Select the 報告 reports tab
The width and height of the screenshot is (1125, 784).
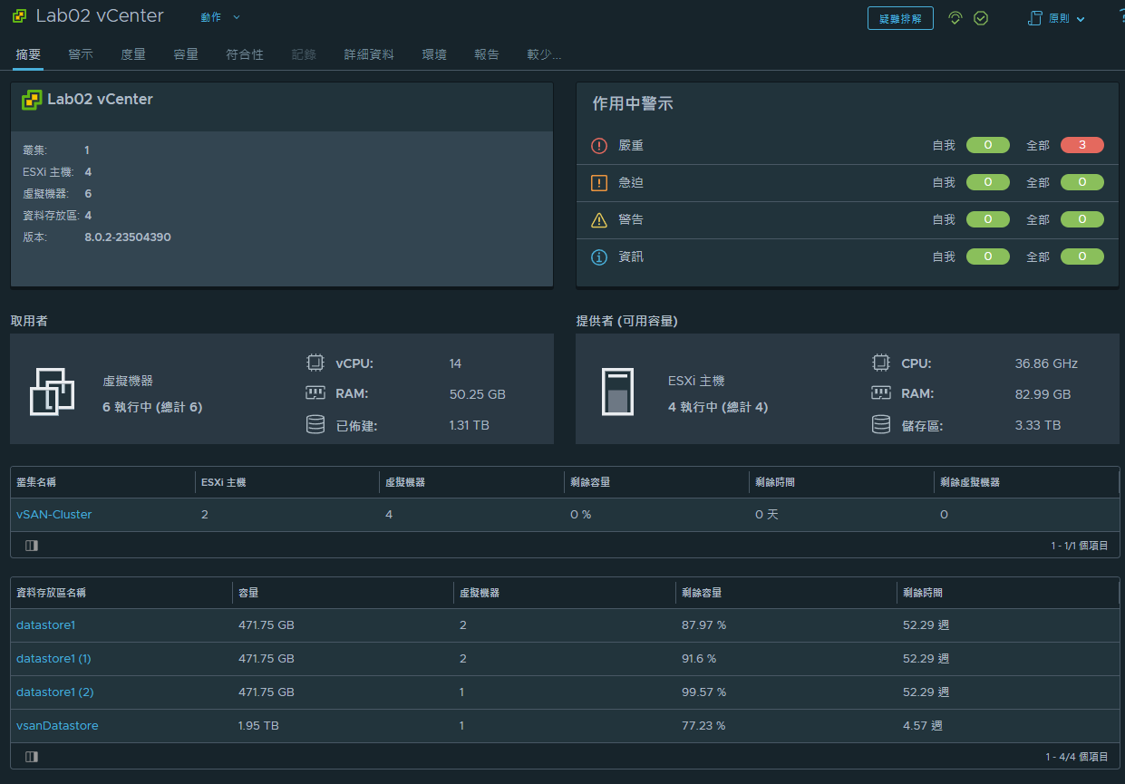[x=487, y=54]
